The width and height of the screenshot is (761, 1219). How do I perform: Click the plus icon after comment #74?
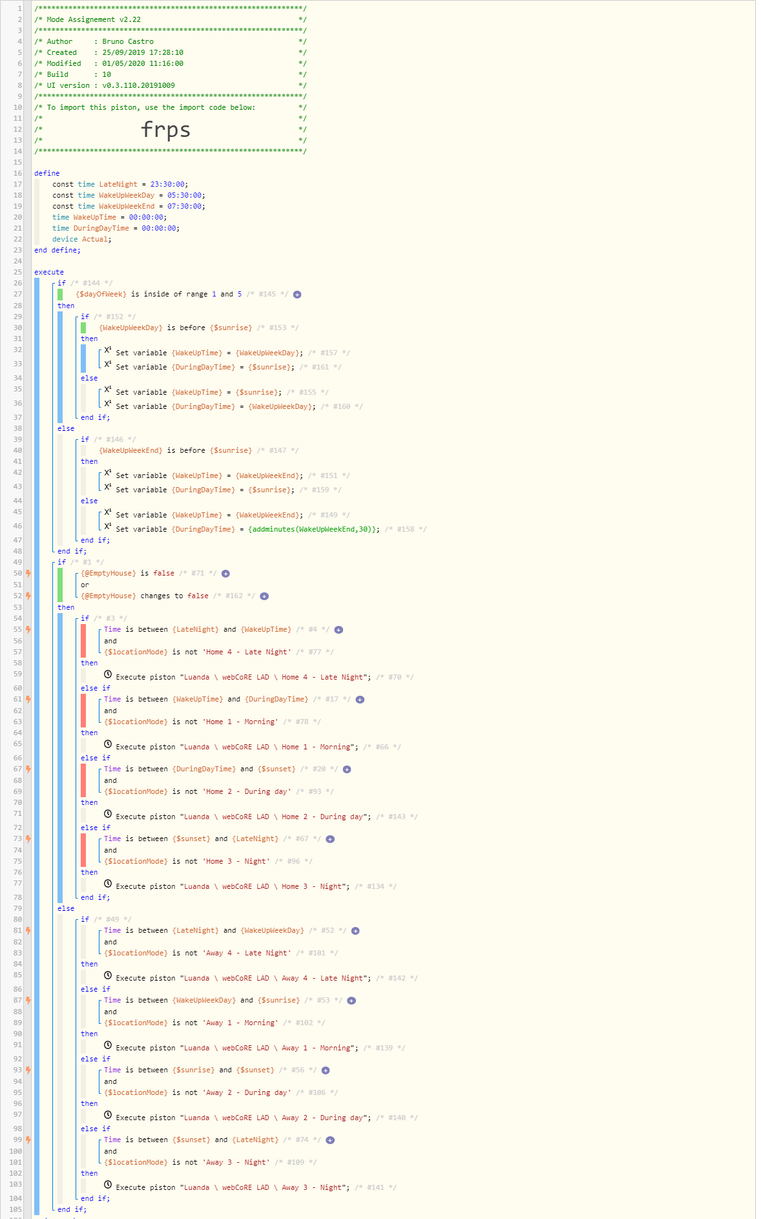[x=330, y=1140]
